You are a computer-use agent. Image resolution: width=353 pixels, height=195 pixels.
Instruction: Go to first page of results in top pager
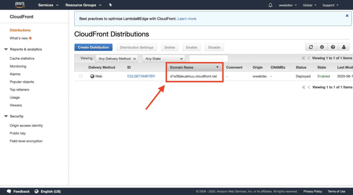point(303,58)
